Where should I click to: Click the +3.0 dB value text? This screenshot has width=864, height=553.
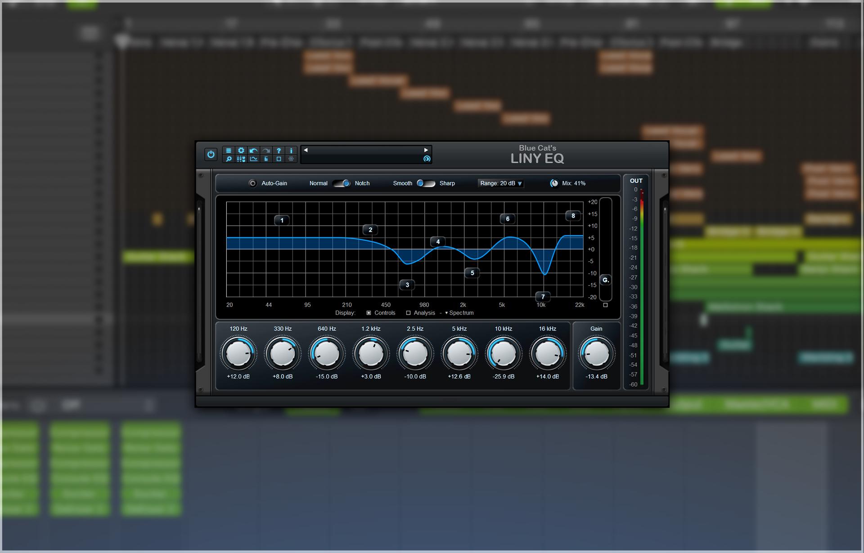pyautogui.click(x=371, y=376)
